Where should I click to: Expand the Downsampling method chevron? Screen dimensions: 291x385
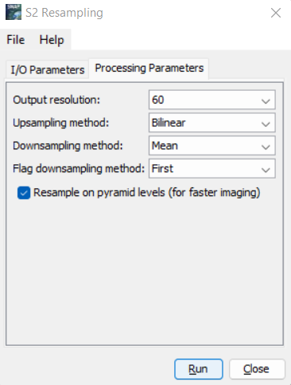(266, 147)
